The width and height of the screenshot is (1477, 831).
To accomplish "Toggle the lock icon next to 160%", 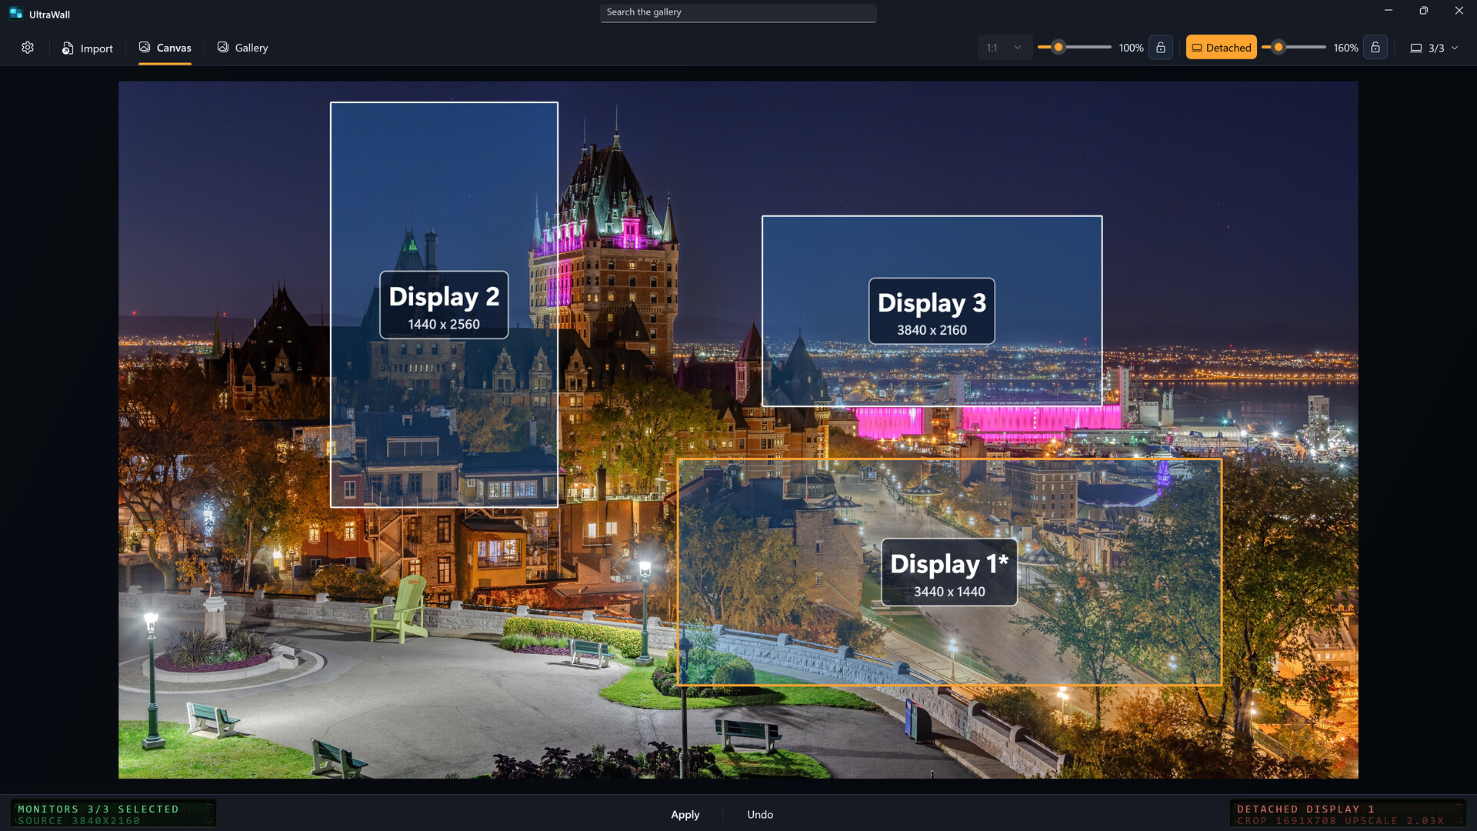I will coord(1375,48).
